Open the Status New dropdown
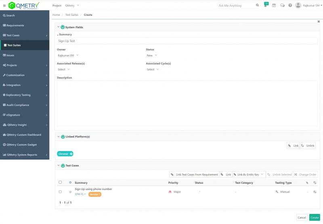The height and width of the screenshot is (224, 323). point(152,56)
